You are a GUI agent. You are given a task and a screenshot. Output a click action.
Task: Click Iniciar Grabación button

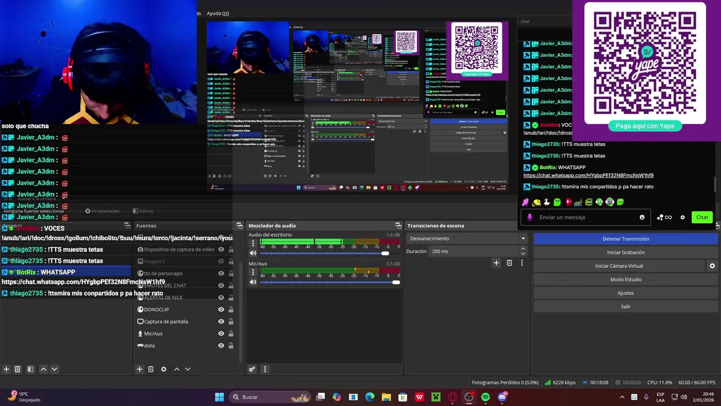tap(626, 253)
